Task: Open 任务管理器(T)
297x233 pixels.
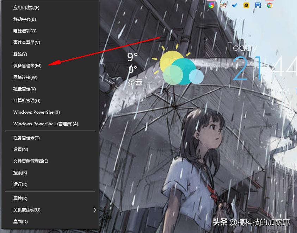Action: [x=50, y=138]
